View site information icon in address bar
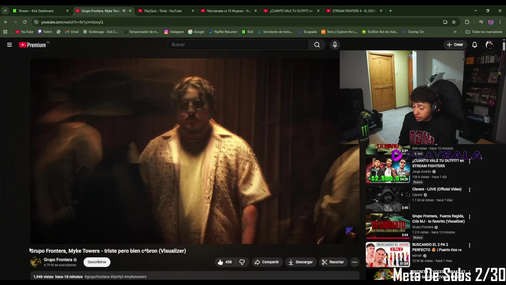 [36, 22]
